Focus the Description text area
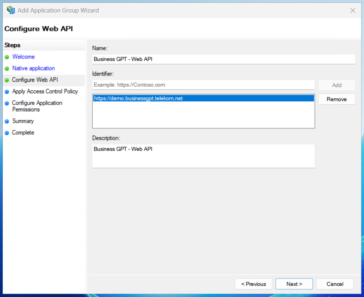 (203, 156)
